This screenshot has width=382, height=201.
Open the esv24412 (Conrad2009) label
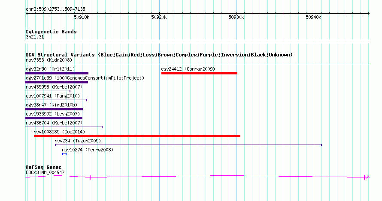188,69
